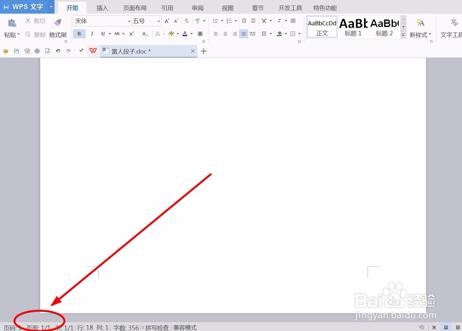Toggle strikethrough formatting
462x331 pixels.
[117, 33]
